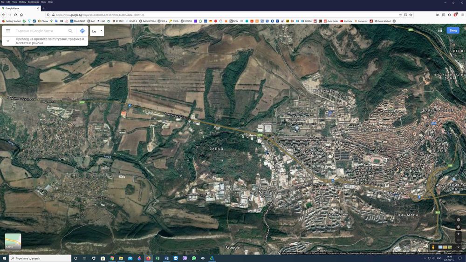Open the Google apps grid
Image resolution: width=466 pixels, height=262 pixels.
click(440, 30)
